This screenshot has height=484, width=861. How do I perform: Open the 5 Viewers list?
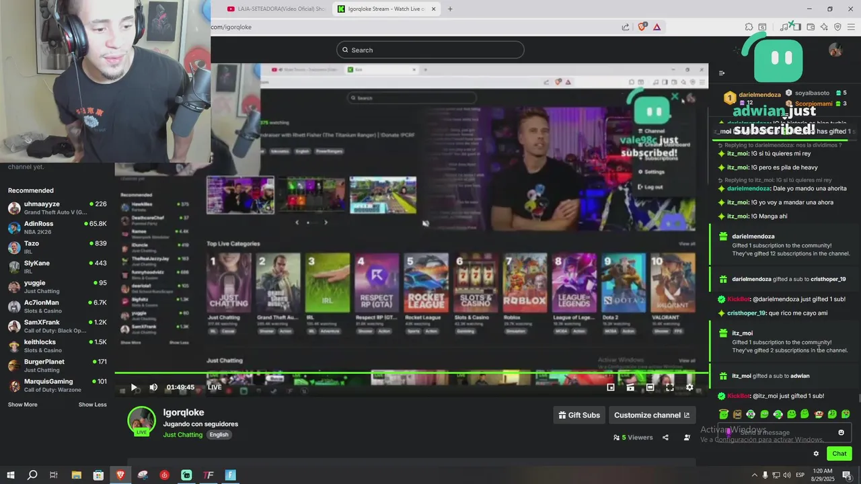pyautogui.click(x=633, y=438)
